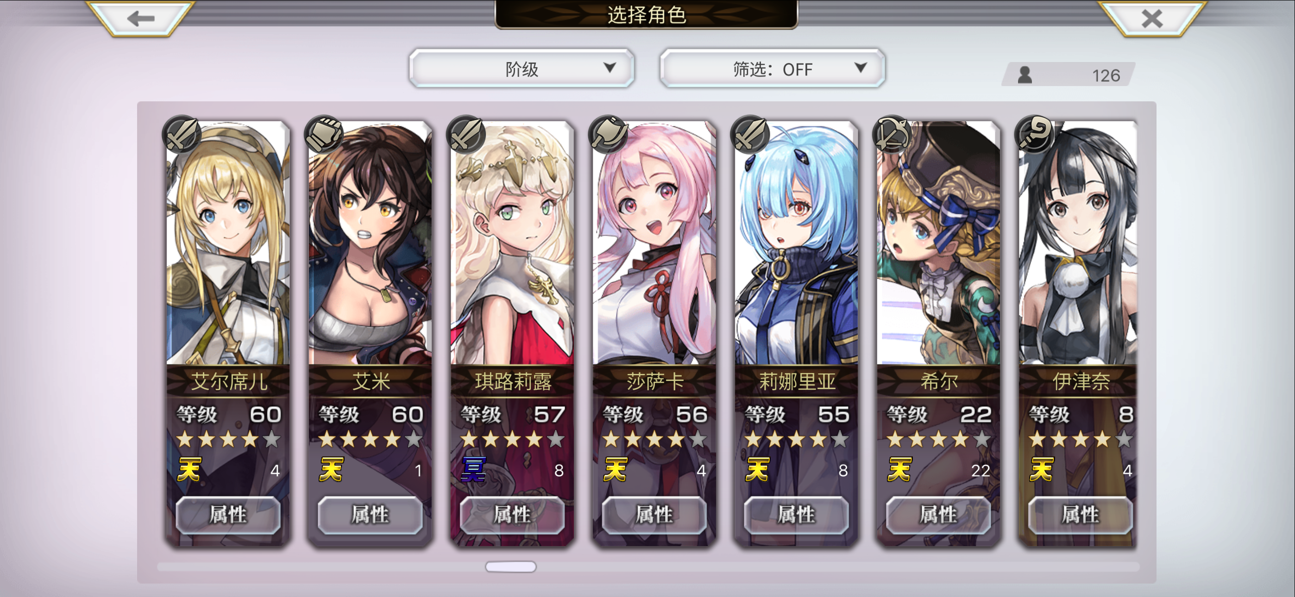
Task: Open the 筛选: OFF filter dropdown
Action: coord(772,68)
